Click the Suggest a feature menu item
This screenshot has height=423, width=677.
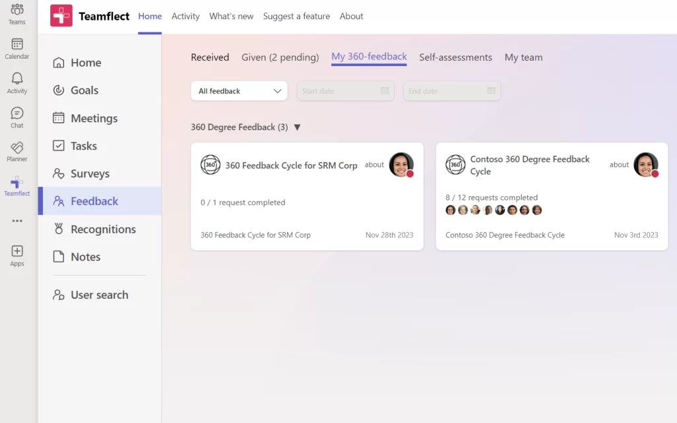coord(296,17)
